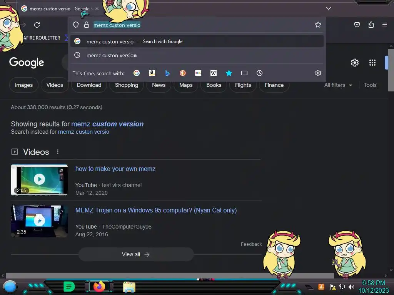This screenshot has width=394, height=295.
Task: Click the vertical scrollbar thumb
Action: point(391,70)
